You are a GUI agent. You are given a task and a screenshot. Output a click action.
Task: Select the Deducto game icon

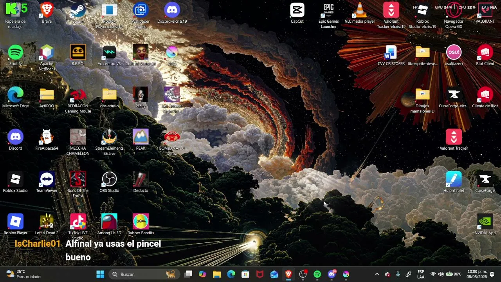point(141,182)
